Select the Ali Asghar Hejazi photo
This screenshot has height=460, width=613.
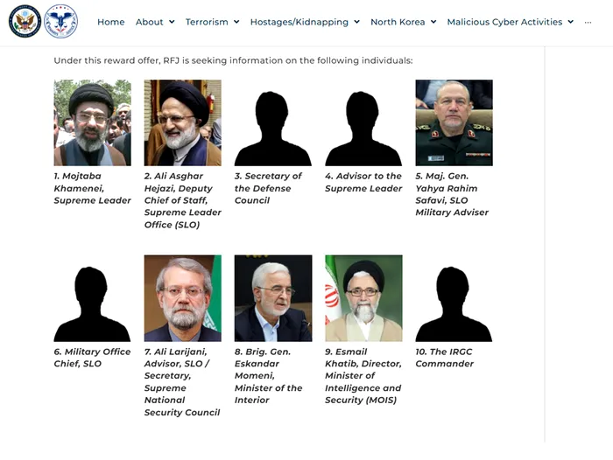pos(182,122)
